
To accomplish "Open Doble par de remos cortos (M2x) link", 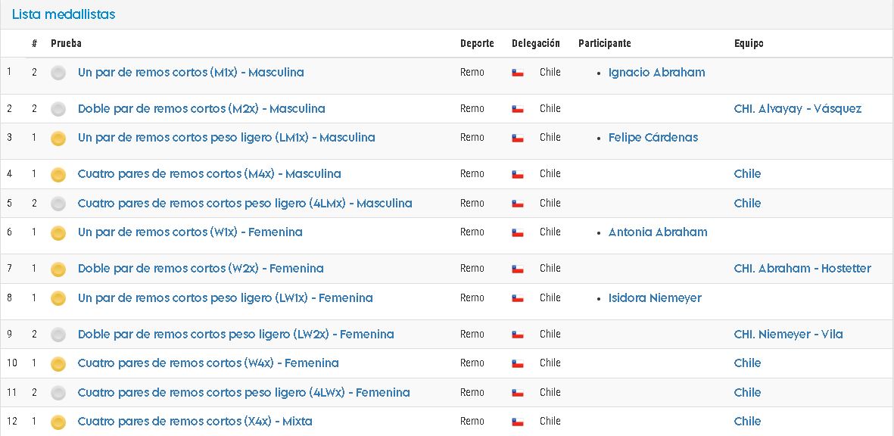I will (x=201, y=108).
